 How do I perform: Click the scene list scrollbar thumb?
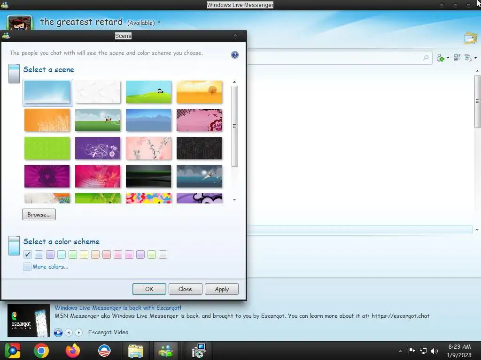(x=235, y=126)
